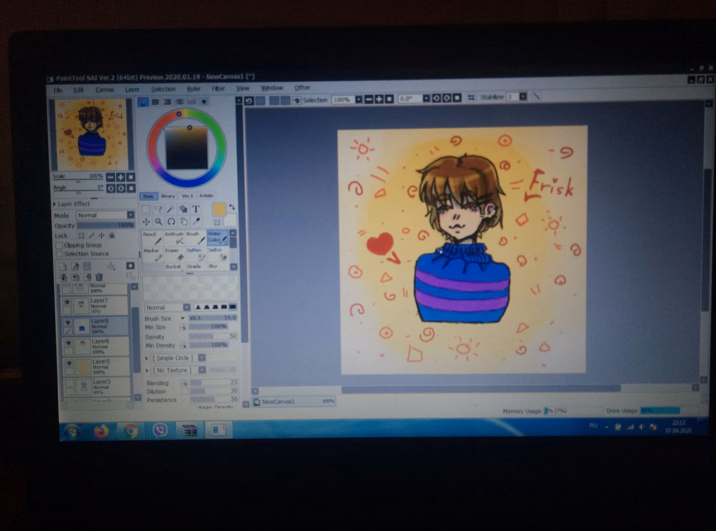The width and height of the screenshot is (716, 531).
Task: Open the File menu
Action: coord(58,90)
